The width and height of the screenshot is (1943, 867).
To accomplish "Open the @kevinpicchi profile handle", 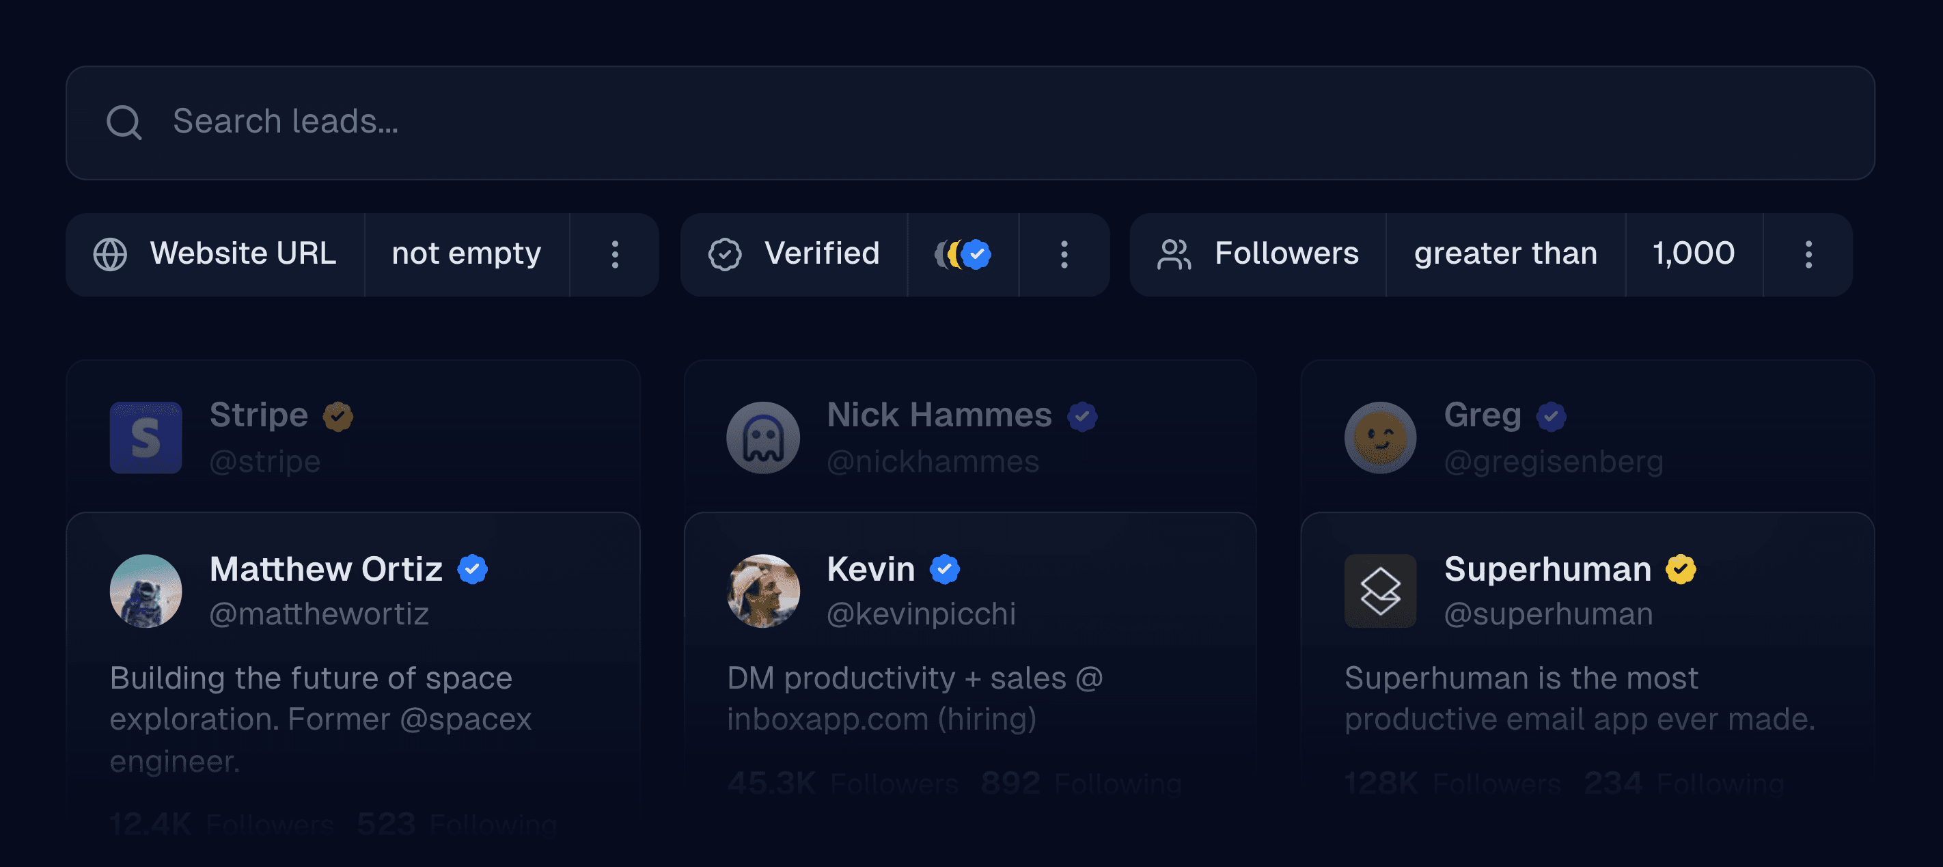I will click(921, 614).
